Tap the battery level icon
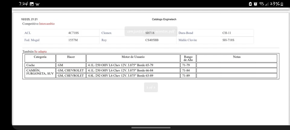290x130 pixels. tap(282, 4)
